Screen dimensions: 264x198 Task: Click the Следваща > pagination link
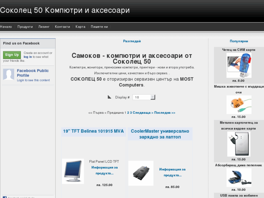(143, 113)
